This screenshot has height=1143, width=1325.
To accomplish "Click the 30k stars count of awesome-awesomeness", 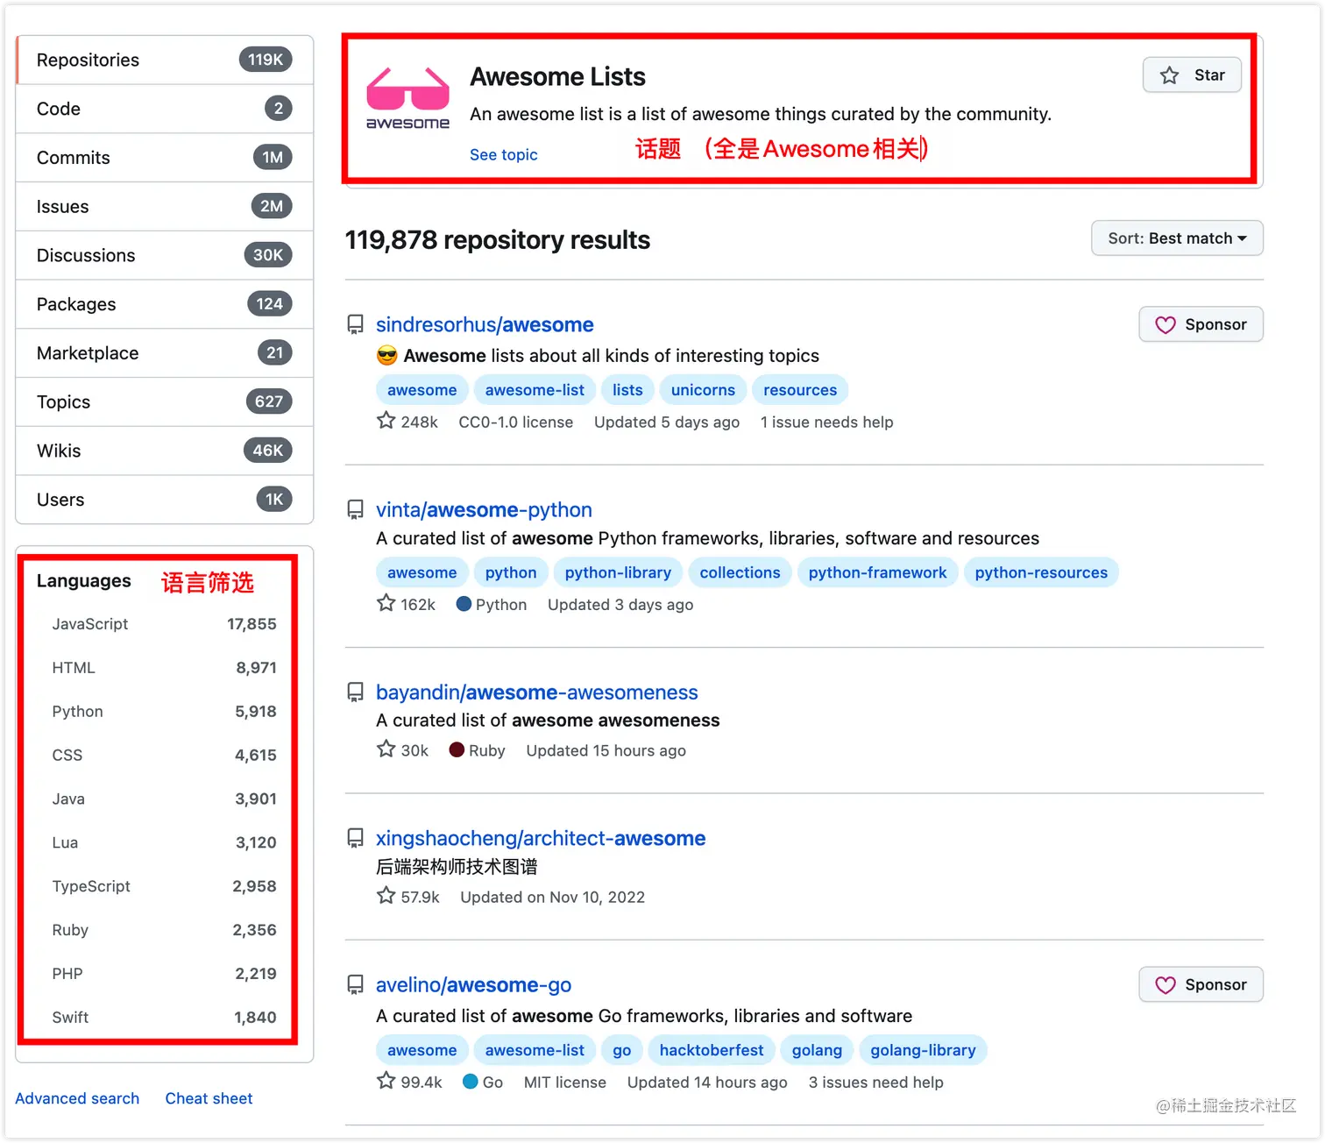I will [x=403, y=750].
